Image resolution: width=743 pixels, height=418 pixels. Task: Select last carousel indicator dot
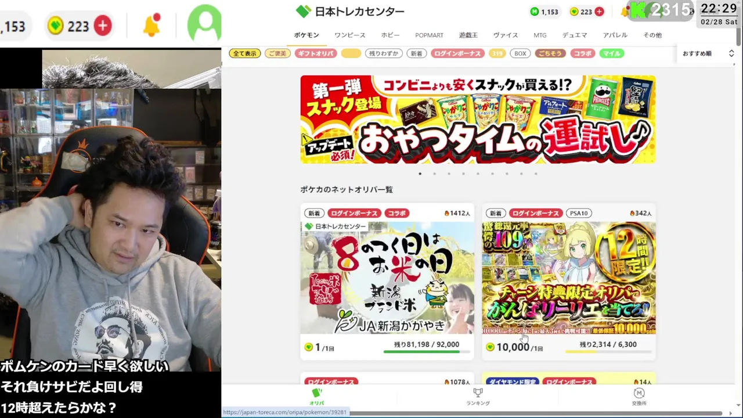click(535, 174)
